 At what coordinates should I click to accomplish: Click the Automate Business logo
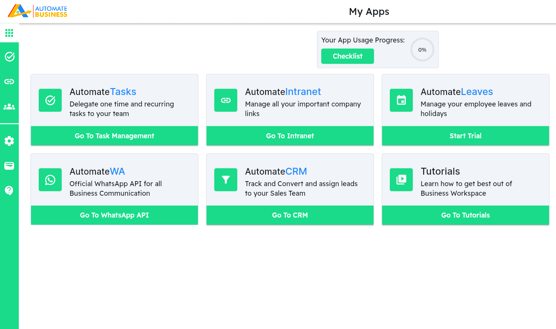[x=38, y=11]
